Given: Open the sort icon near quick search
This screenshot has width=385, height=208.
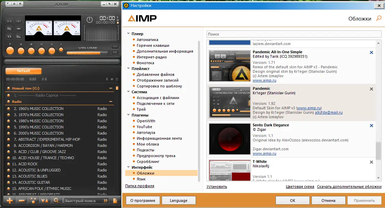Looking at the screenshot, I should pos(45,201).
